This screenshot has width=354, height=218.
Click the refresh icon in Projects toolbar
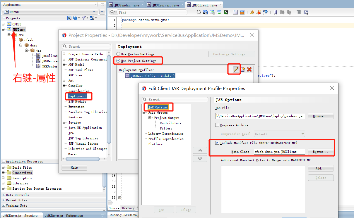(x=76, y=18)
